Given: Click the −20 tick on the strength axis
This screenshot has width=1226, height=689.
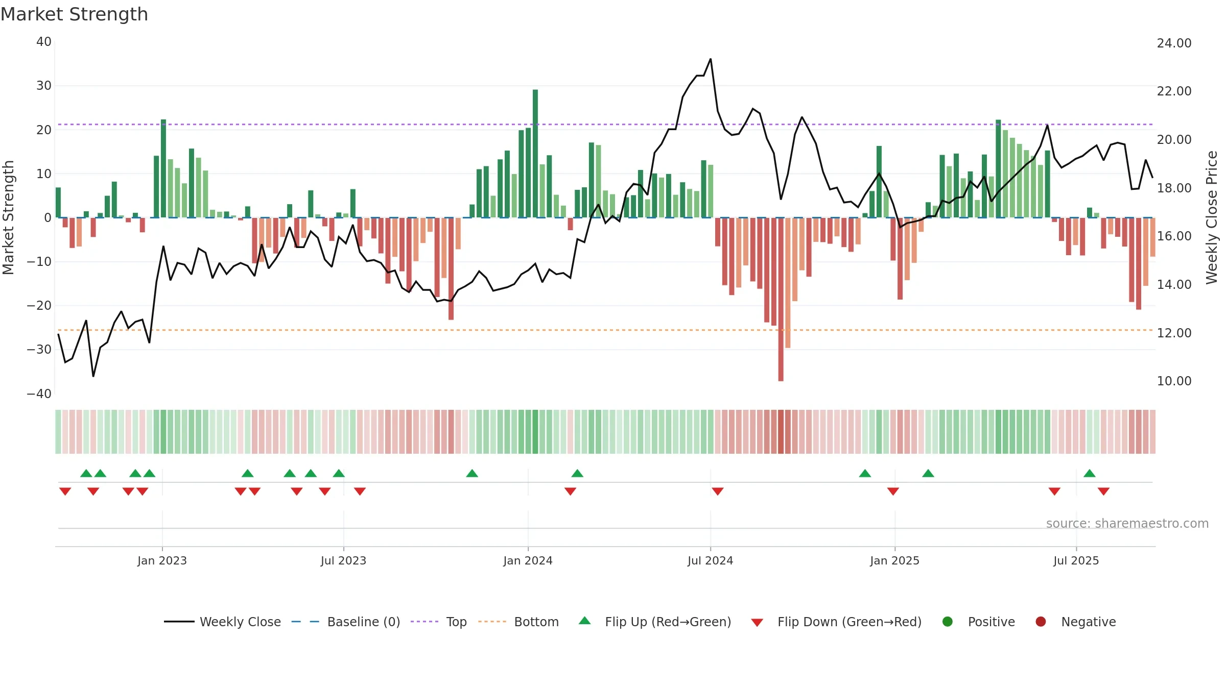Looking at the screenshot, I should coord(39,306).
